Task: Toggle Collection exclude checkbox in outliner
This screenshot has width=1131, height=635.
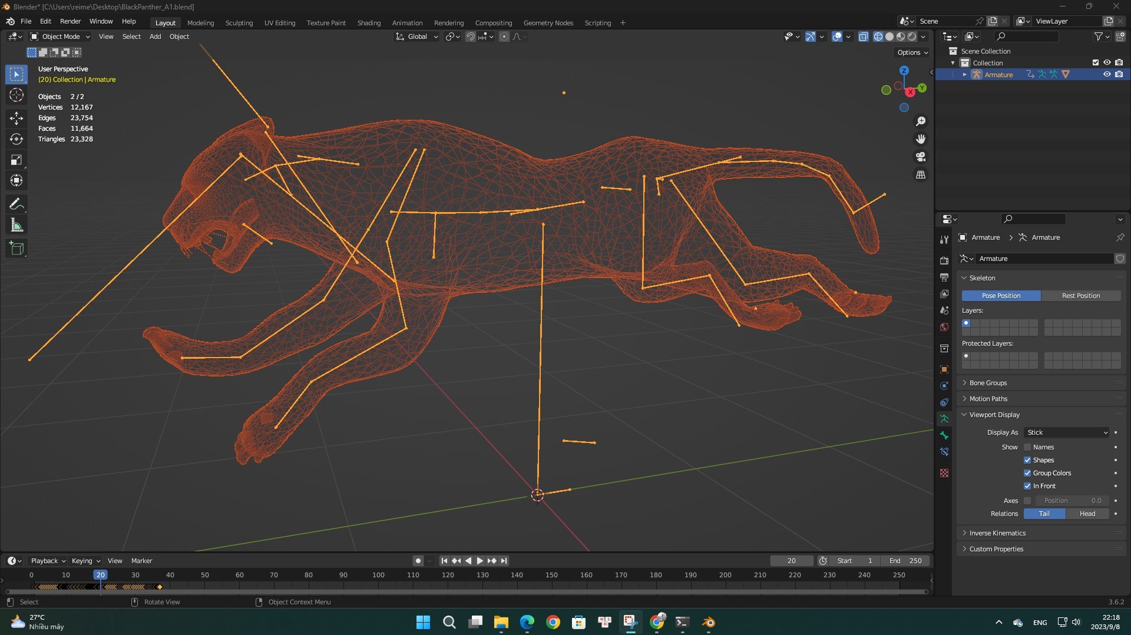Action: click(x=1096, y=62)
